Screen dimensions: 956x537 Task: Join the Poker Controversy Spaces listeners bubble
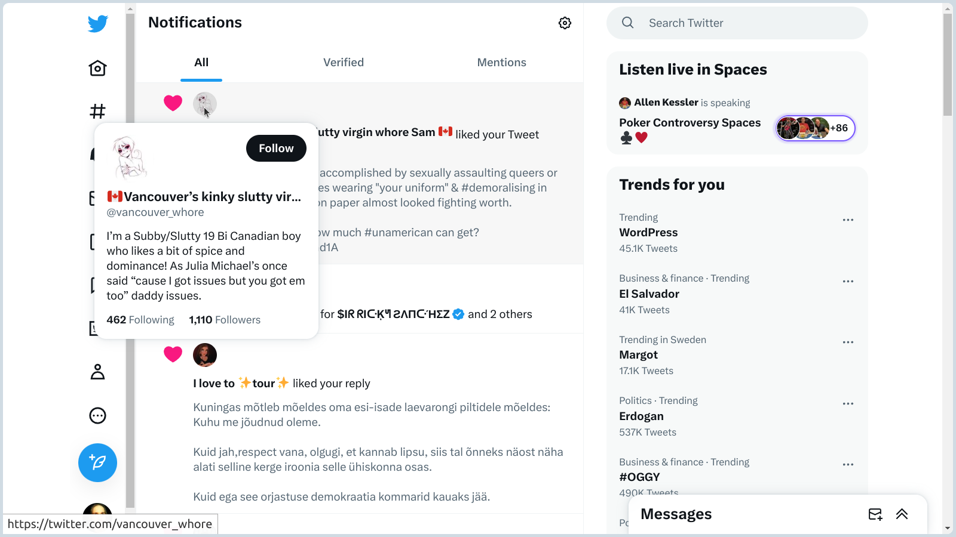[815, 128]
